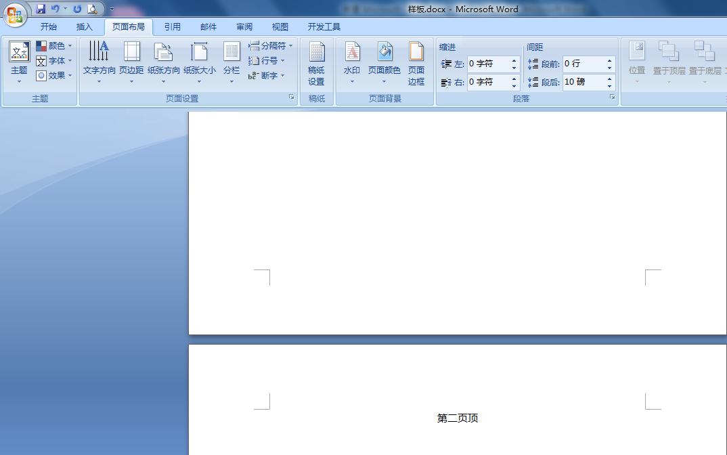Open the Review (审阅) ribbon tab
The image size is (727, 455).
point(244,26)
